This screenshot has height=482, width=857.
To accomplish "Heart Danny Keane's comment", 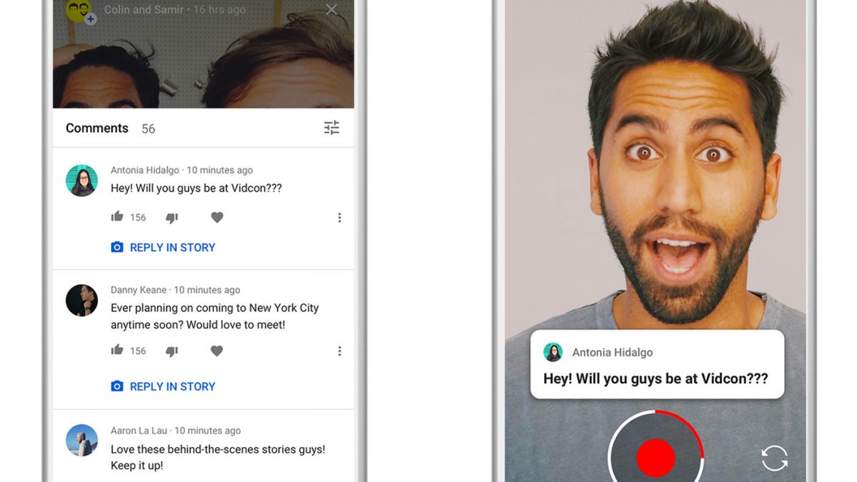I will pos(217,351).
